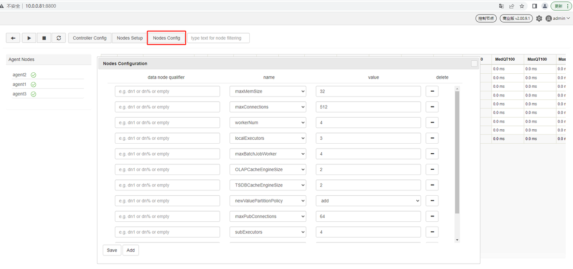Screen dimensions: 573x269
Task: Click the refresh toolbar icon
Action: tap(59, 38)
